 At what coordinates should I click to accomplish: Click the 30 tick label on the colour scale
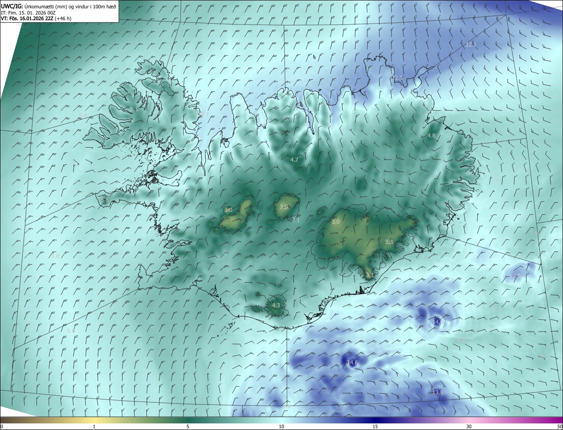(x=469, y=426)
